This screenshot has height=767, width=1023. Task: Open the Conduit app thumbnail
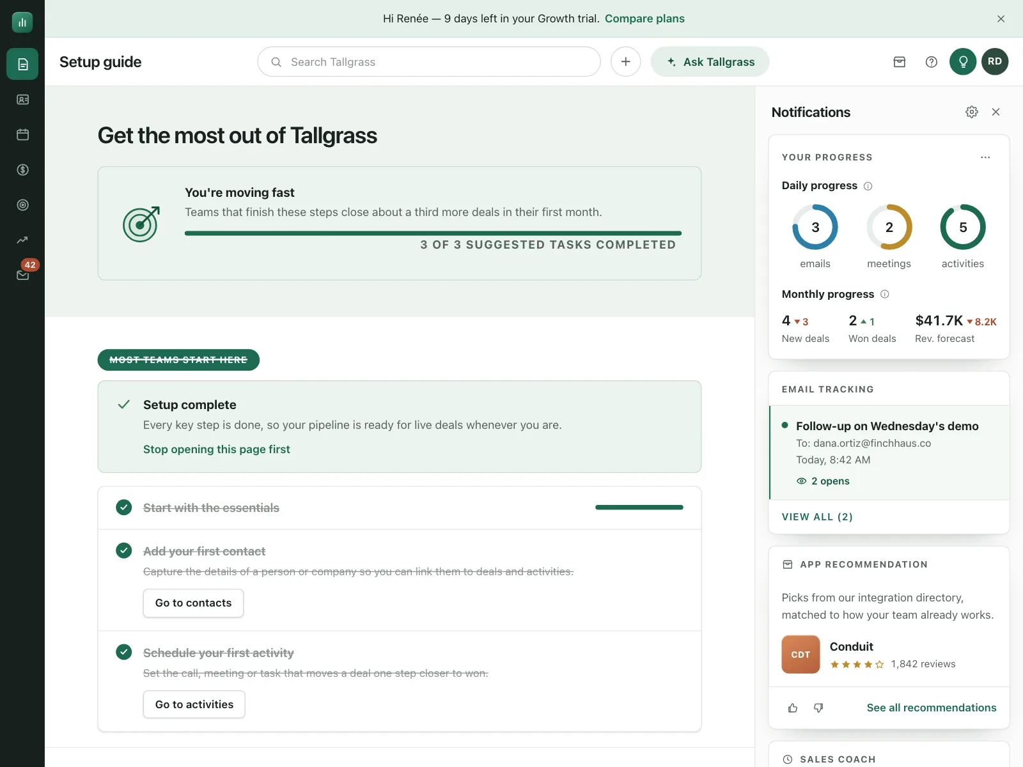[x=800, y=655]
